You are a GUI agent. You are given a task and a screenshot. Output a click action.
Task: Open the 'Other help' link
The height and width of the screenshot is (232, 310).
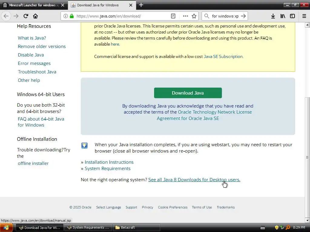pyautogui.click(x=29, y=80)
